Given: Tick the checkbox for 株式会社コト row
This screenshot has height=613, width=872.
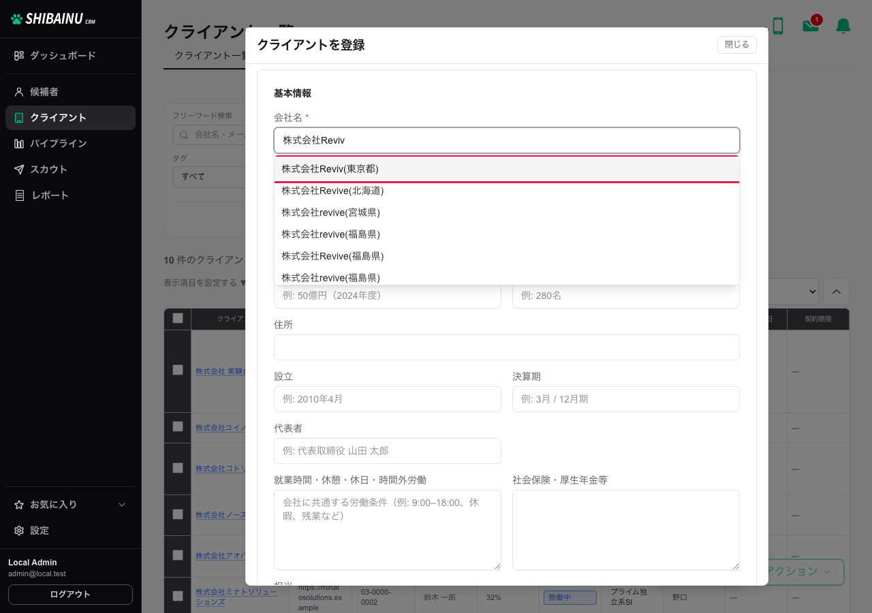Looking at the screenshot, I should 178,468.
